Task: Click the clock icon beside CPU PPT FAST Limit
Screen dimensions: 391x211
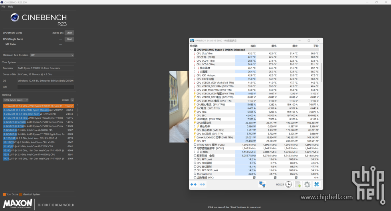Action: coord(195,170)
